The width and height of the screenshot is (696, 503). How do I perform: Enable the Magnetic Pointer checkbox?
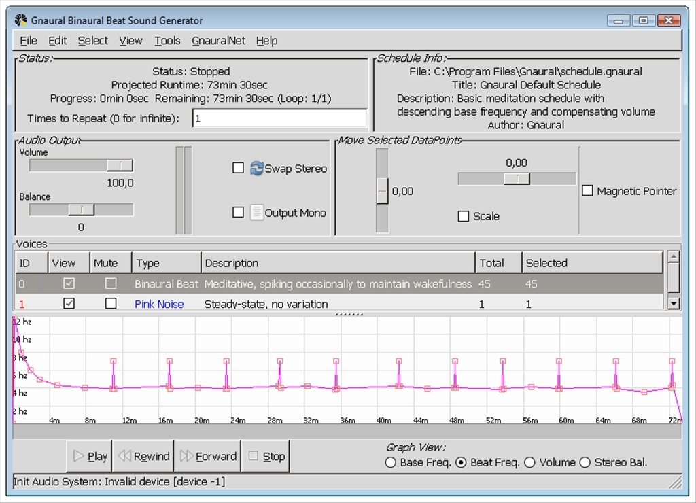point(587,190)
